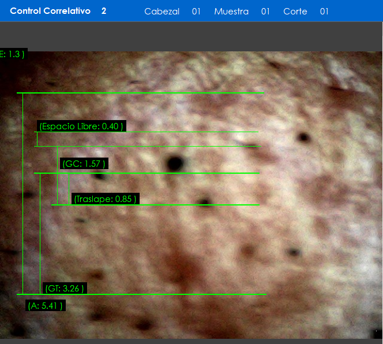Screen dimensions: 383x344
Task: Click the GT: 3.26 measurement label
Action: pyautogui.click(x=65, y=288)
